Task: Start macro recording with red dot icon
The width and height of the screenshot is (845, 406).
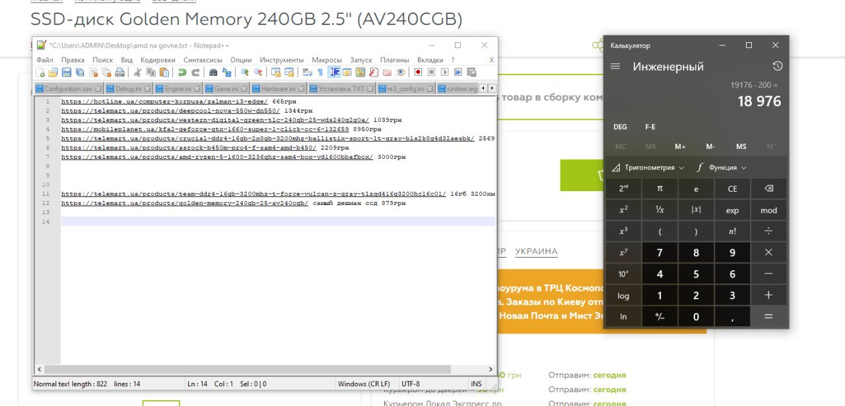Action: coord(418,72)
